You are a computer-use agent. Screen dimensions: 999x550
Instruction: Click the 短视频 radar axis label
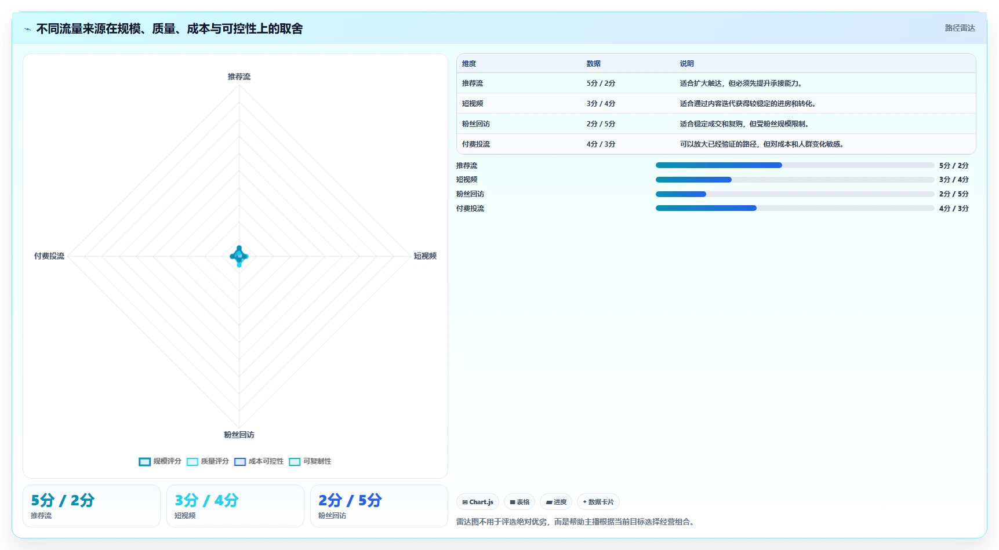pos(425,256)
